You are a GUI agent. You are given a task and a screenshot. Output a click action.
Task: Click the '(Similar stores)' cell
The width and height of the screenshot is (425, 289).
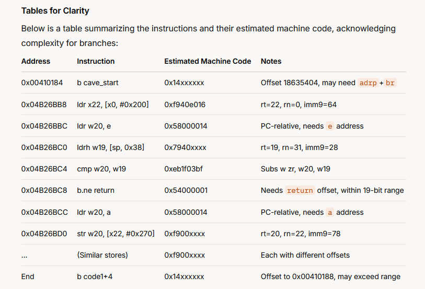tap(102, 255)
